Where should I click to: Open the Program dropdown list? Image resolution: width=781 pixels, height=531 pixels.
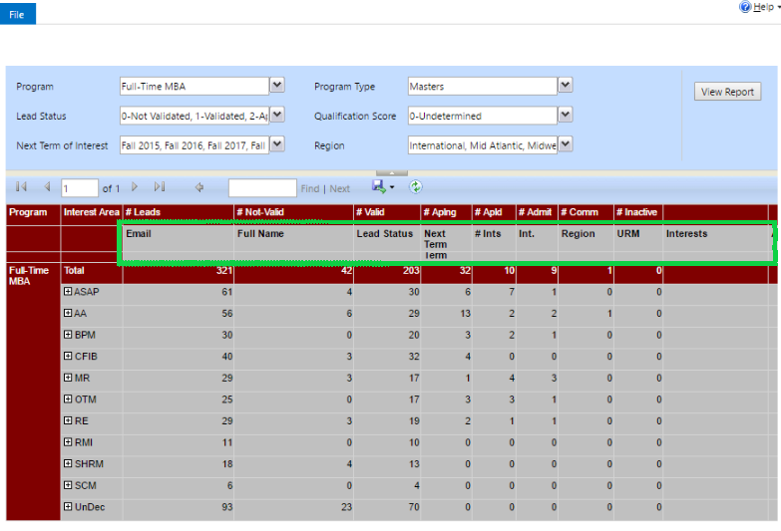pyautogui.click(x=277, y=86)
